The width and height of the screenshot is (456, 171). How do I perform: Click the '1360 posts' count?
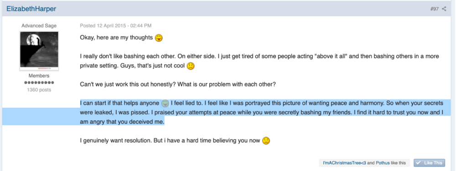coord(39,90)
